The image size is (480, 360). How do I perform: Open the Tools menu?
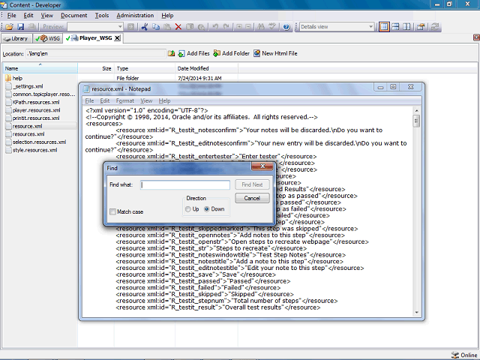coord(102,16)
